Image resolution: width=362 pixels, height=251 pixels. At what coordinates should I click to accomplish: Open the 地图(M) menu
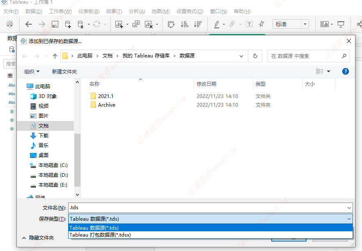click(161, 11)
